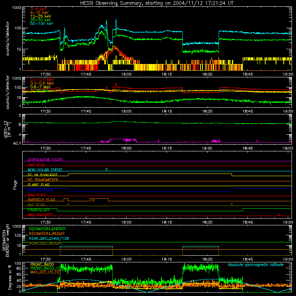
Task: Click the blue 'ECLIPSE_FLAG' label
Action: (40, 190)
